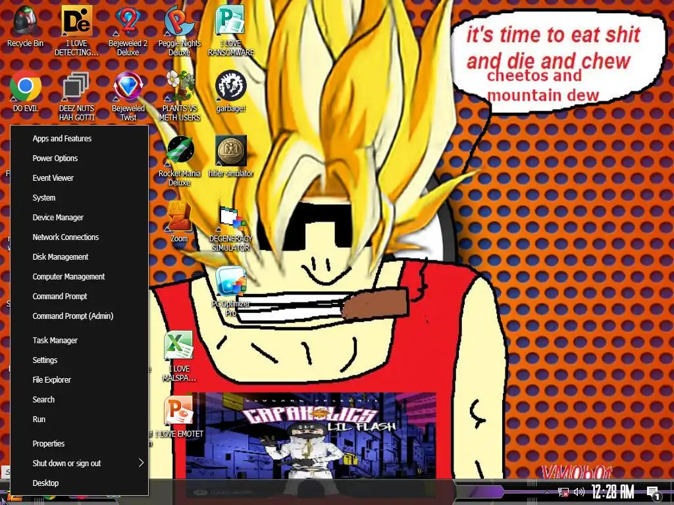Select Computer Management menu entry
This screenshot has width=674, height=505.
click(80, 277)
